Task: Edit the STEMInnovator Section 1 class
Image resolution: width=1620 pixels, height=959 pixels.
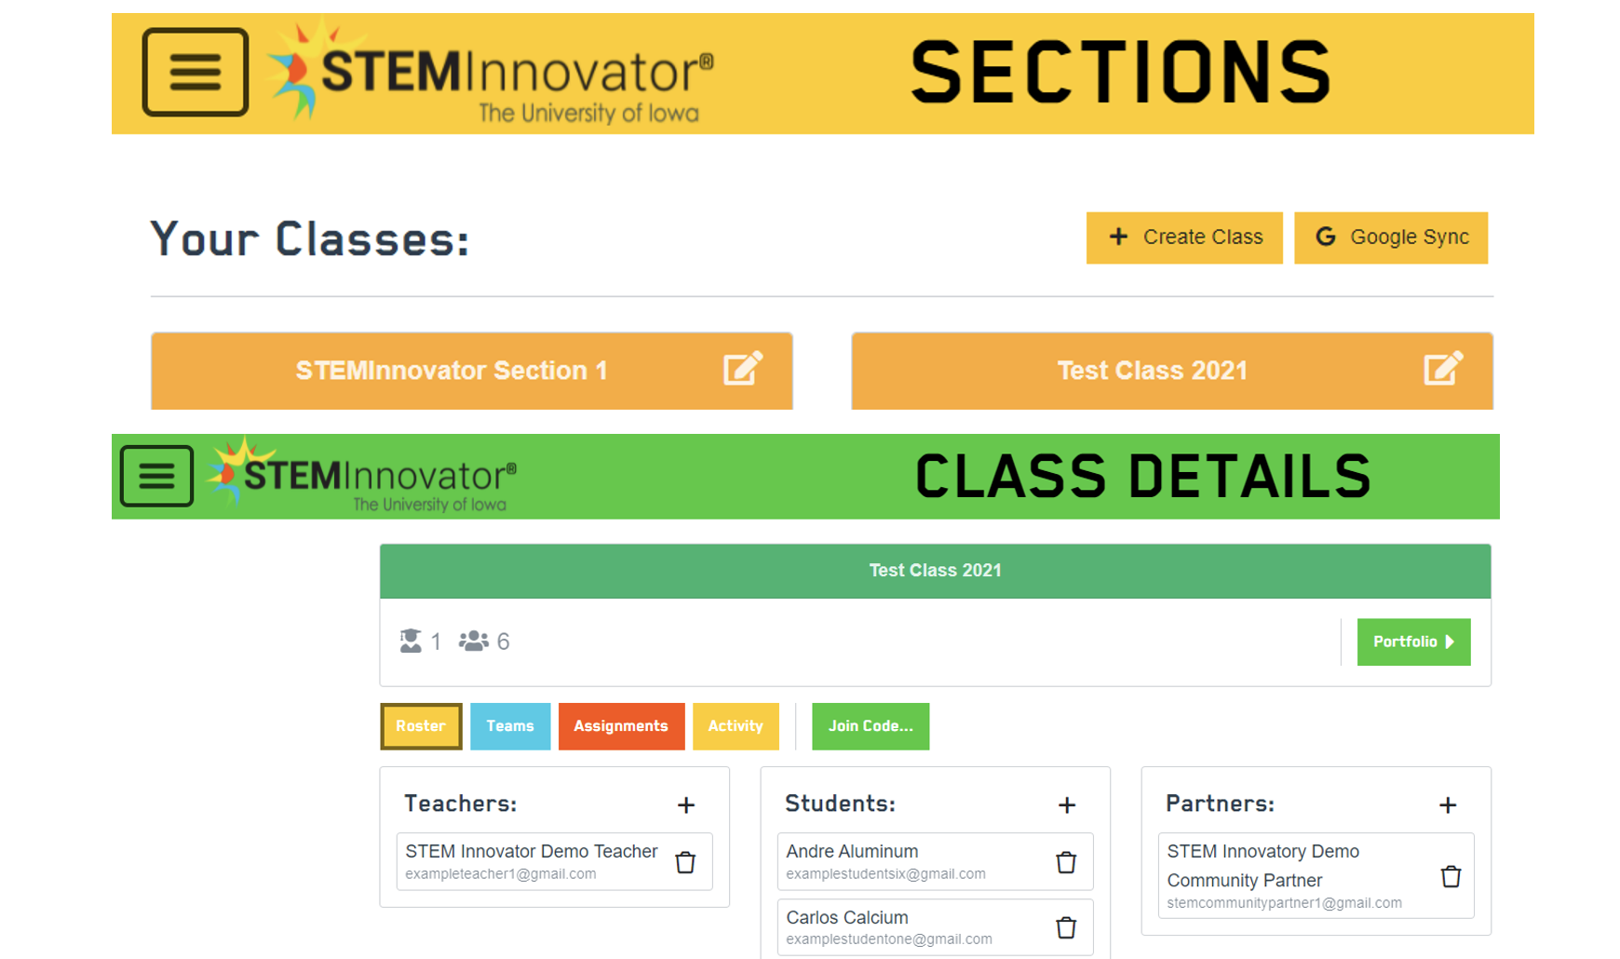Action: (742, 369)
